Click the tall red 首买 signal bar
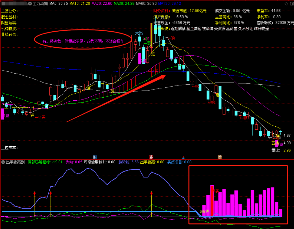This screenshot has width=294, height=229. tap(212, 201)
